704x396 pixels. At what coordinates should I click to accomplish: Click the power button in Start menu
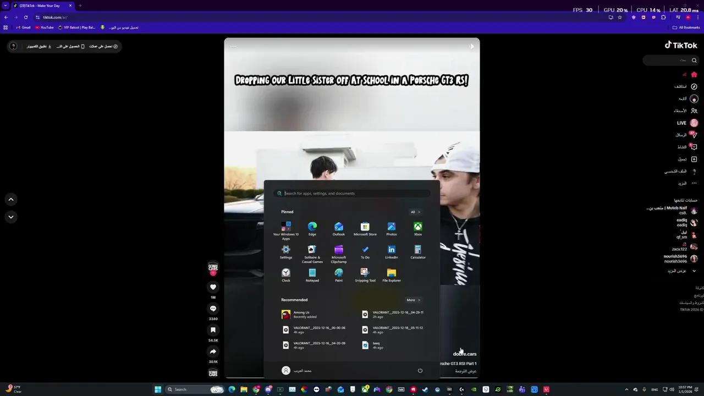click(420, 371)
